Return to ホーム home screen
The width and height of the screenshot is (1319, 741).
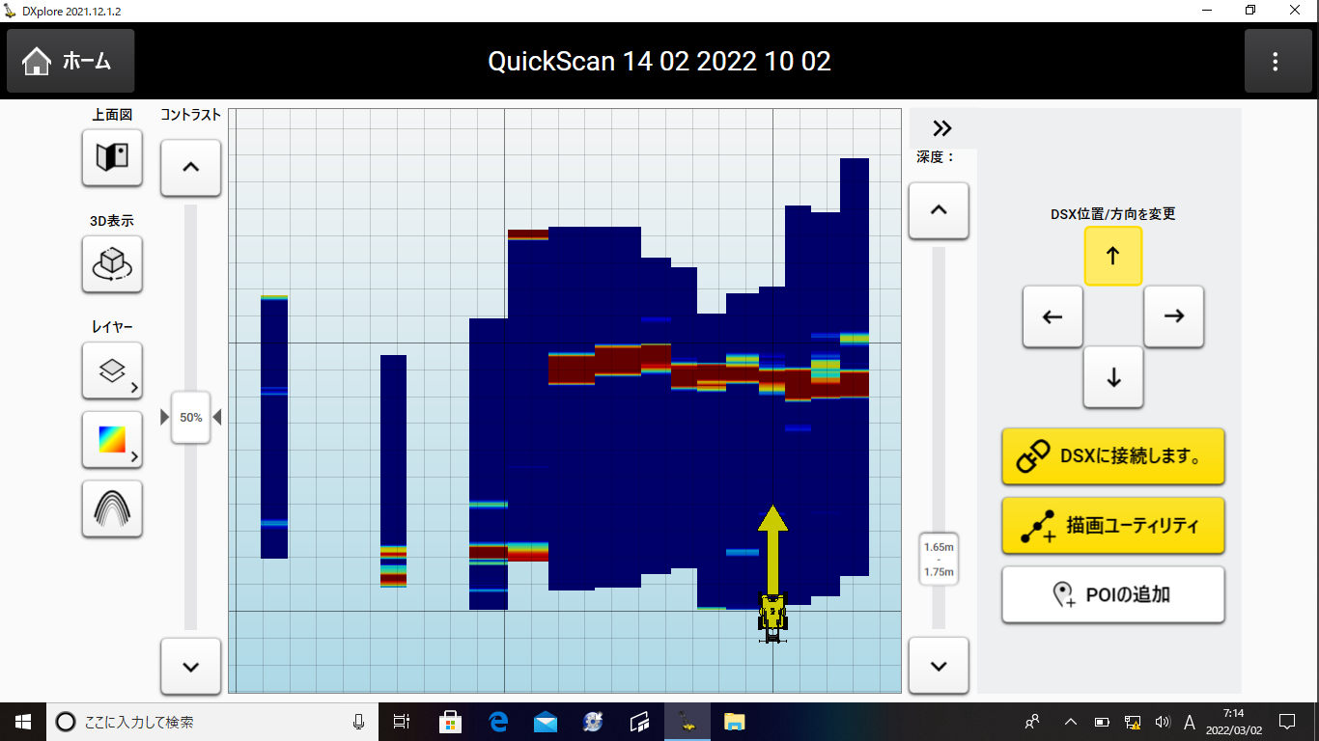[x=70, y=62]
